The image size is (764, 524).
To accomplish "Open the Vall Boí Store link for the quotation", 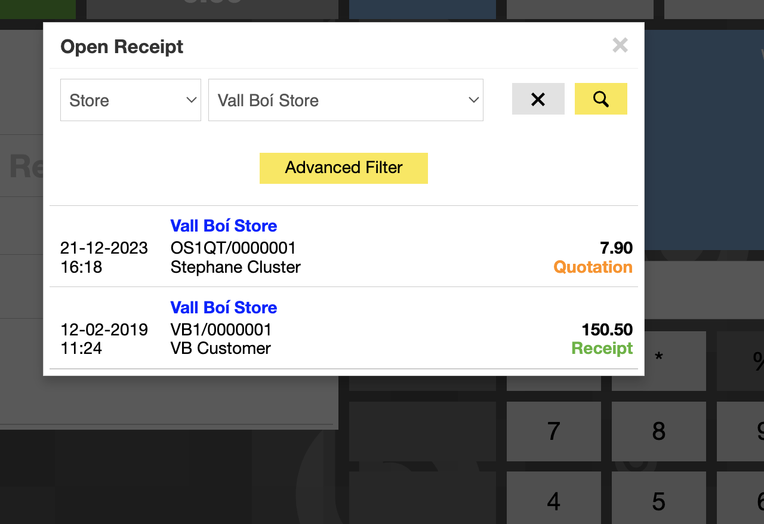I will coord(224,226).
